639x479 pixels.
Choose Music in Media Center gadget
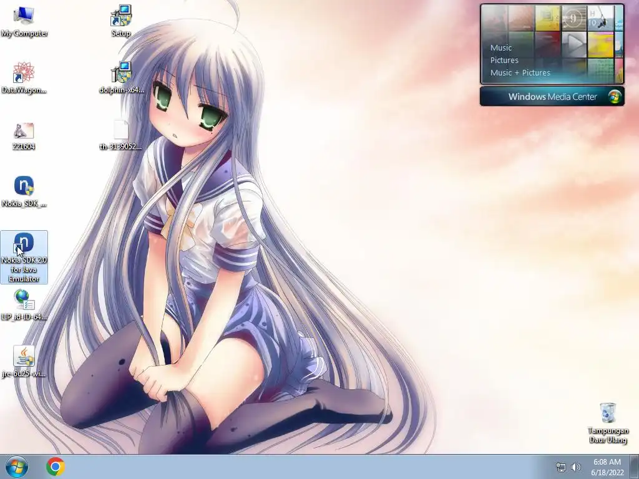point(501,47)
